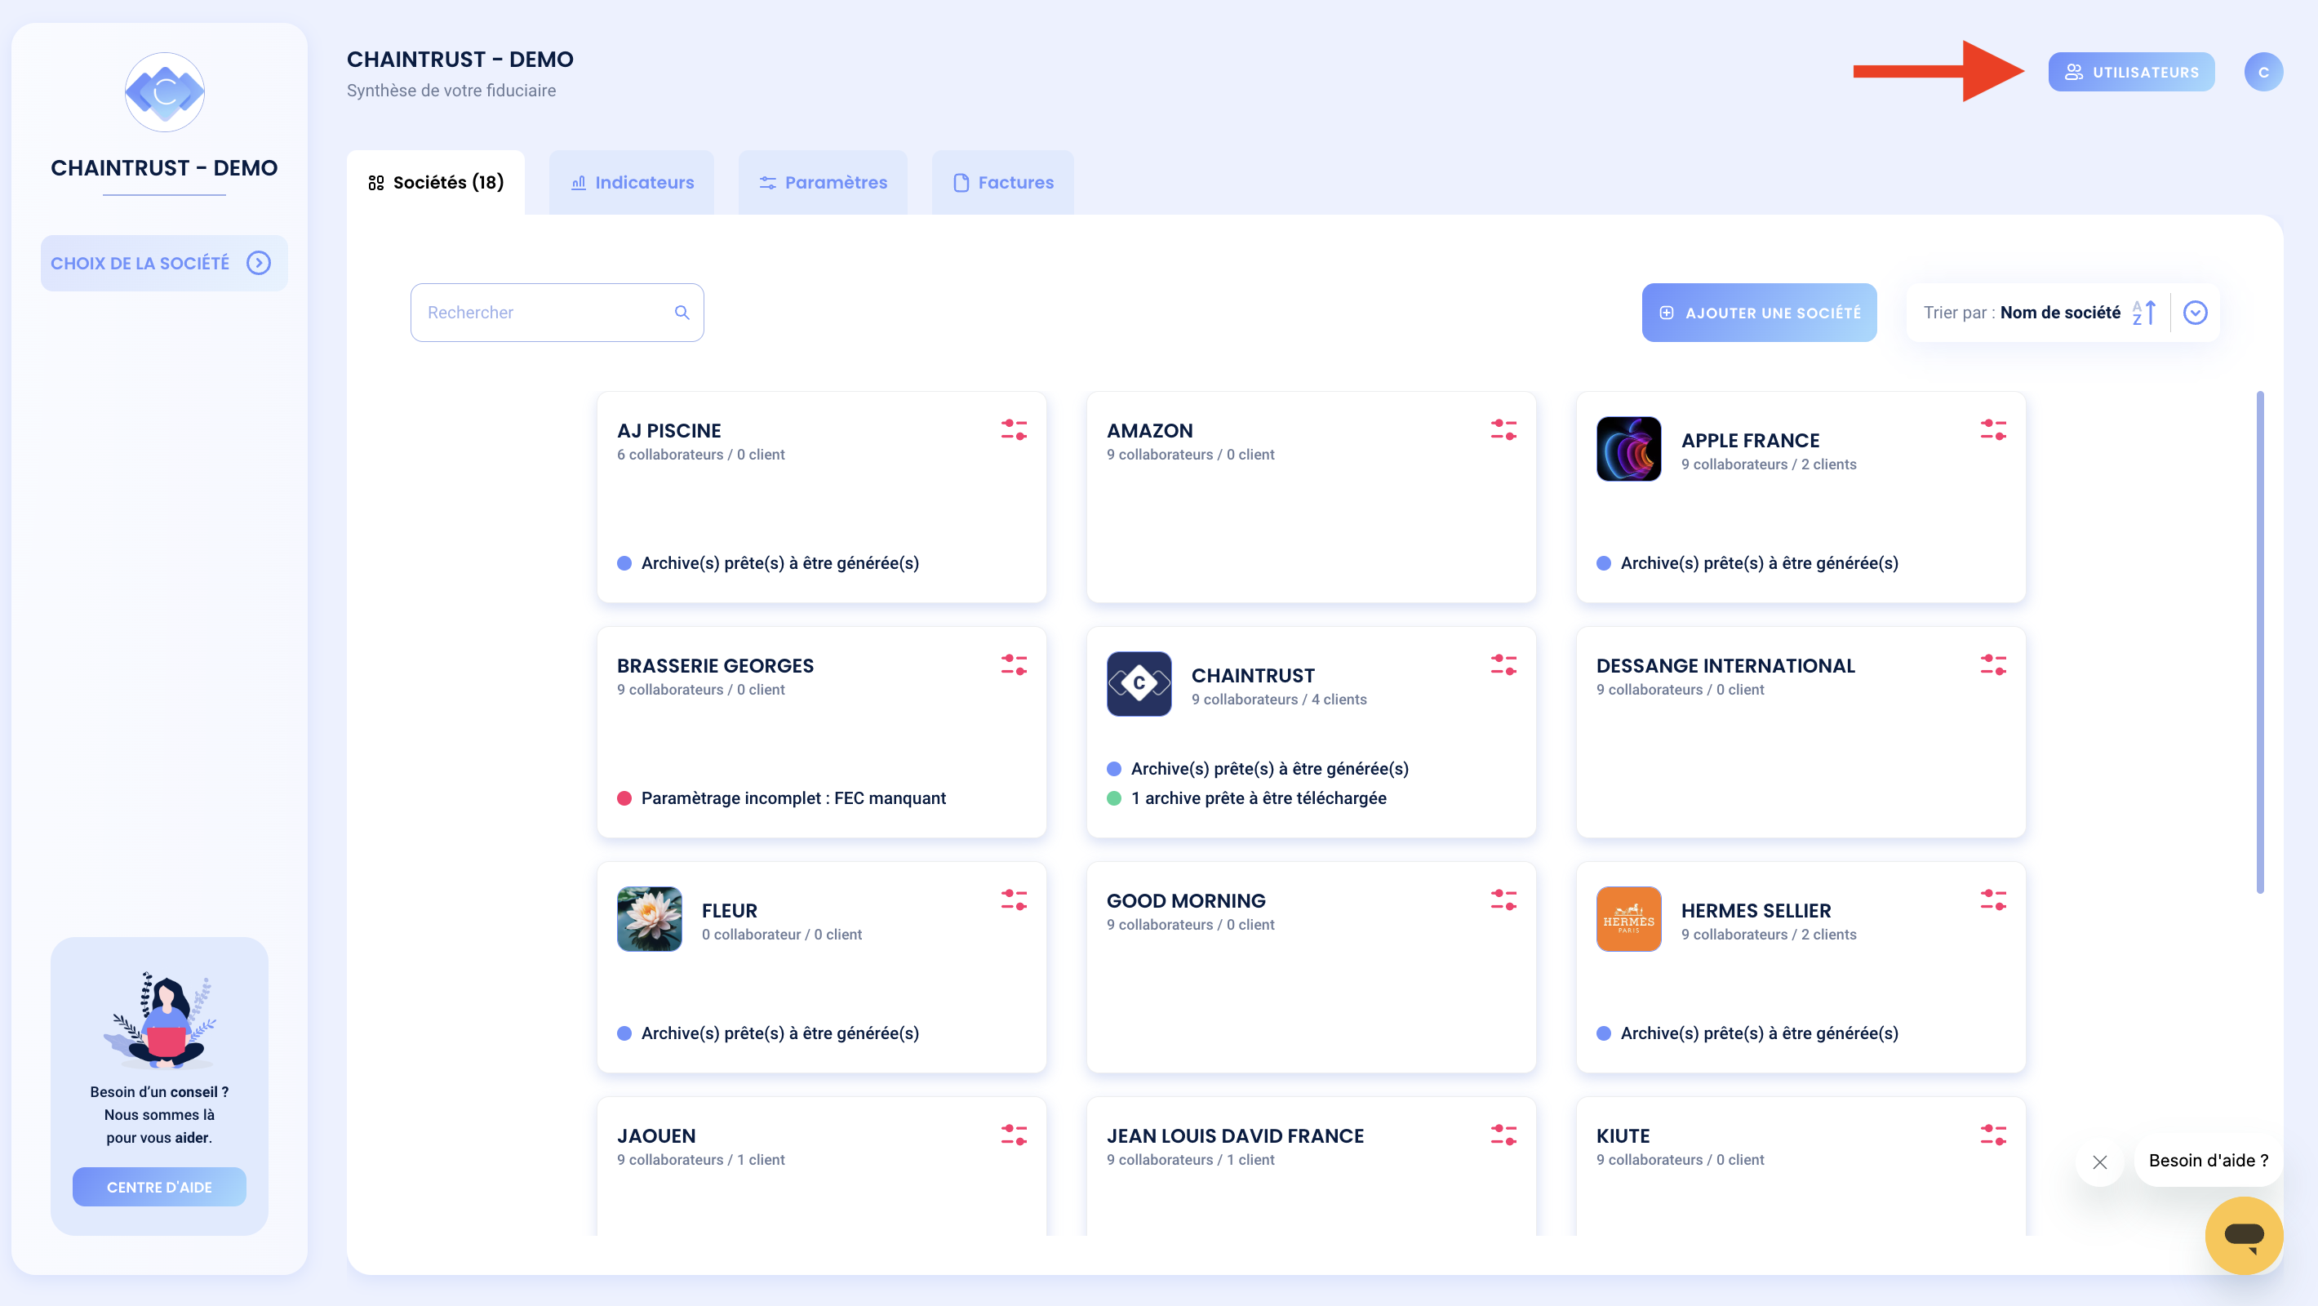Image resolution: width=2318 pixels, height=1306 pixels.
Task: Open the KIUTE company title
Action: pyautogui.click(x=1623, y=1135)
